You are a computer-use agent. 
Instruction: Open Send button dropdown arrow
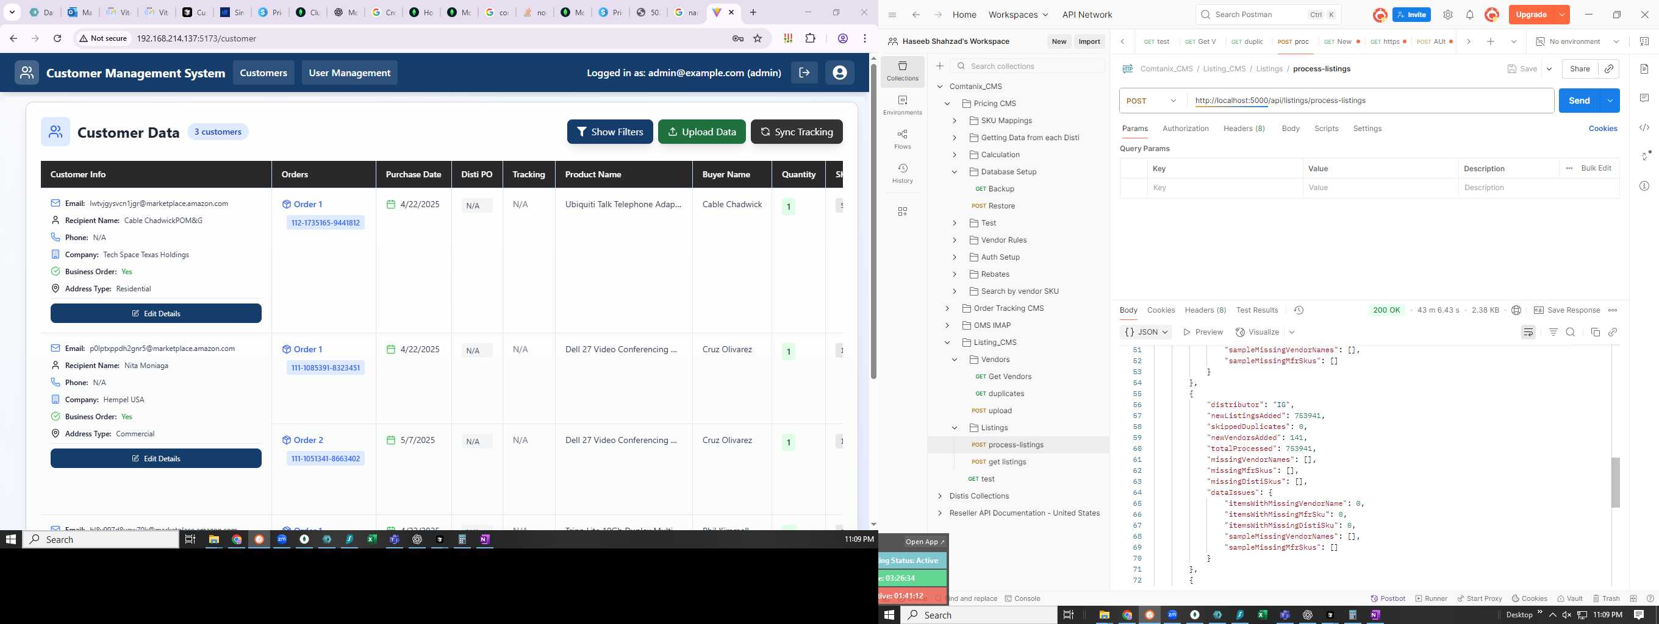(1610, 101)
